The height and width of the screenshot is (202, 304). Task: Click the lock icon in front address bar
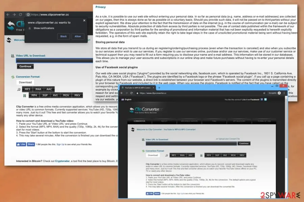pos(137,93)
